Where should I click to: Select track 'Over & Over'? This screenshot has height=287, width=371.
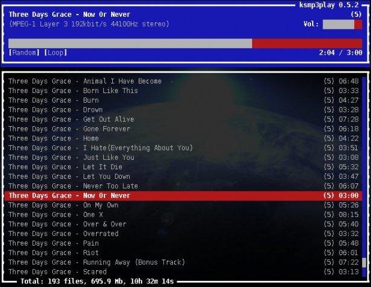pos(183,224)
